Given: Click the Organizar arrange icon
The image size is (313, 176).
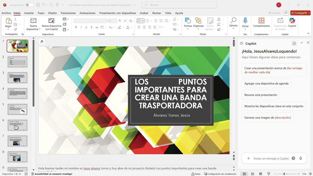Looking at the screenshot, I should click(x=198, y=21).
